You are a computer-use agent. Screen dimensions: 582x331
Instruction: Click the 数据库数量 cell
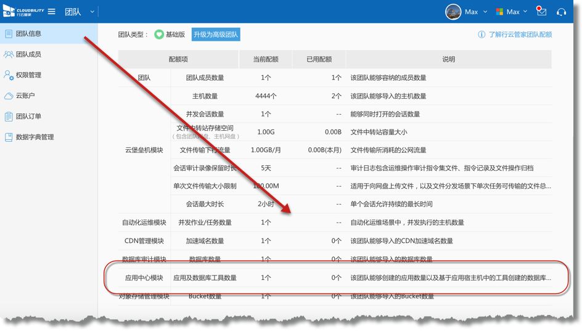point(205,259)
